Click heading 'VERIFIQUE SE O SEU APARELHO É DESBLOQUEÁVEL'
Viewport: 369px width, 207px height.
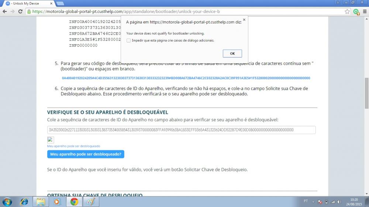click(x=107, y=112)
